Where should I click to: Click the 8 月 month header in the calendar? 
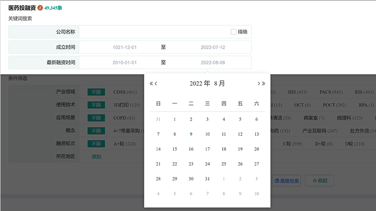[x=219, y=83]
